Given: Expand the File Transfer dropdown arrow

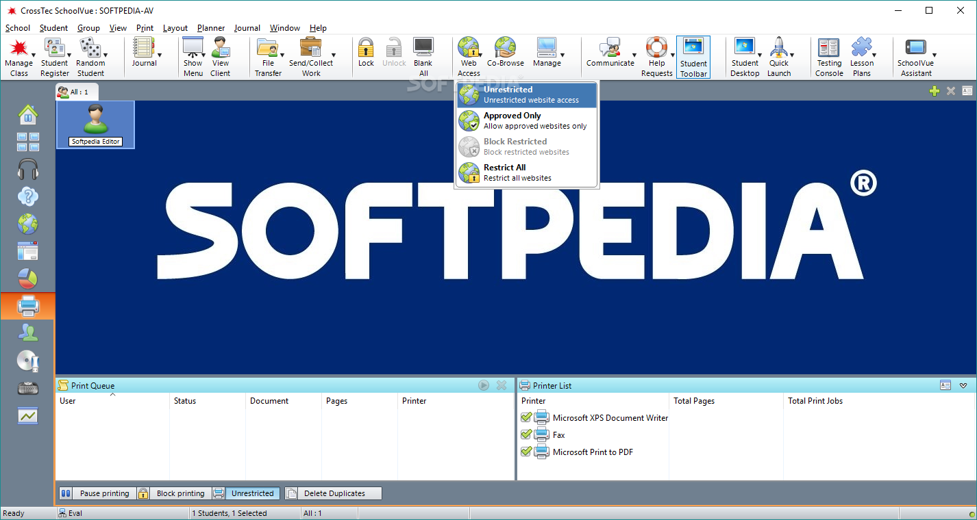Looking at the screenshot, I should point(282,55).
